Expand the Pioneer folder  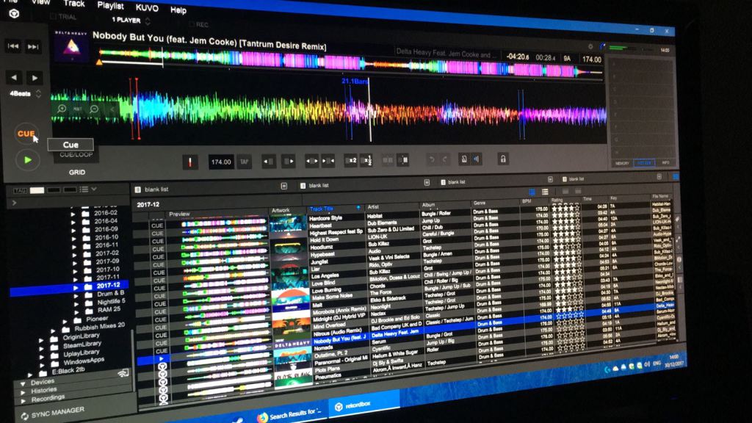point(65,322)
